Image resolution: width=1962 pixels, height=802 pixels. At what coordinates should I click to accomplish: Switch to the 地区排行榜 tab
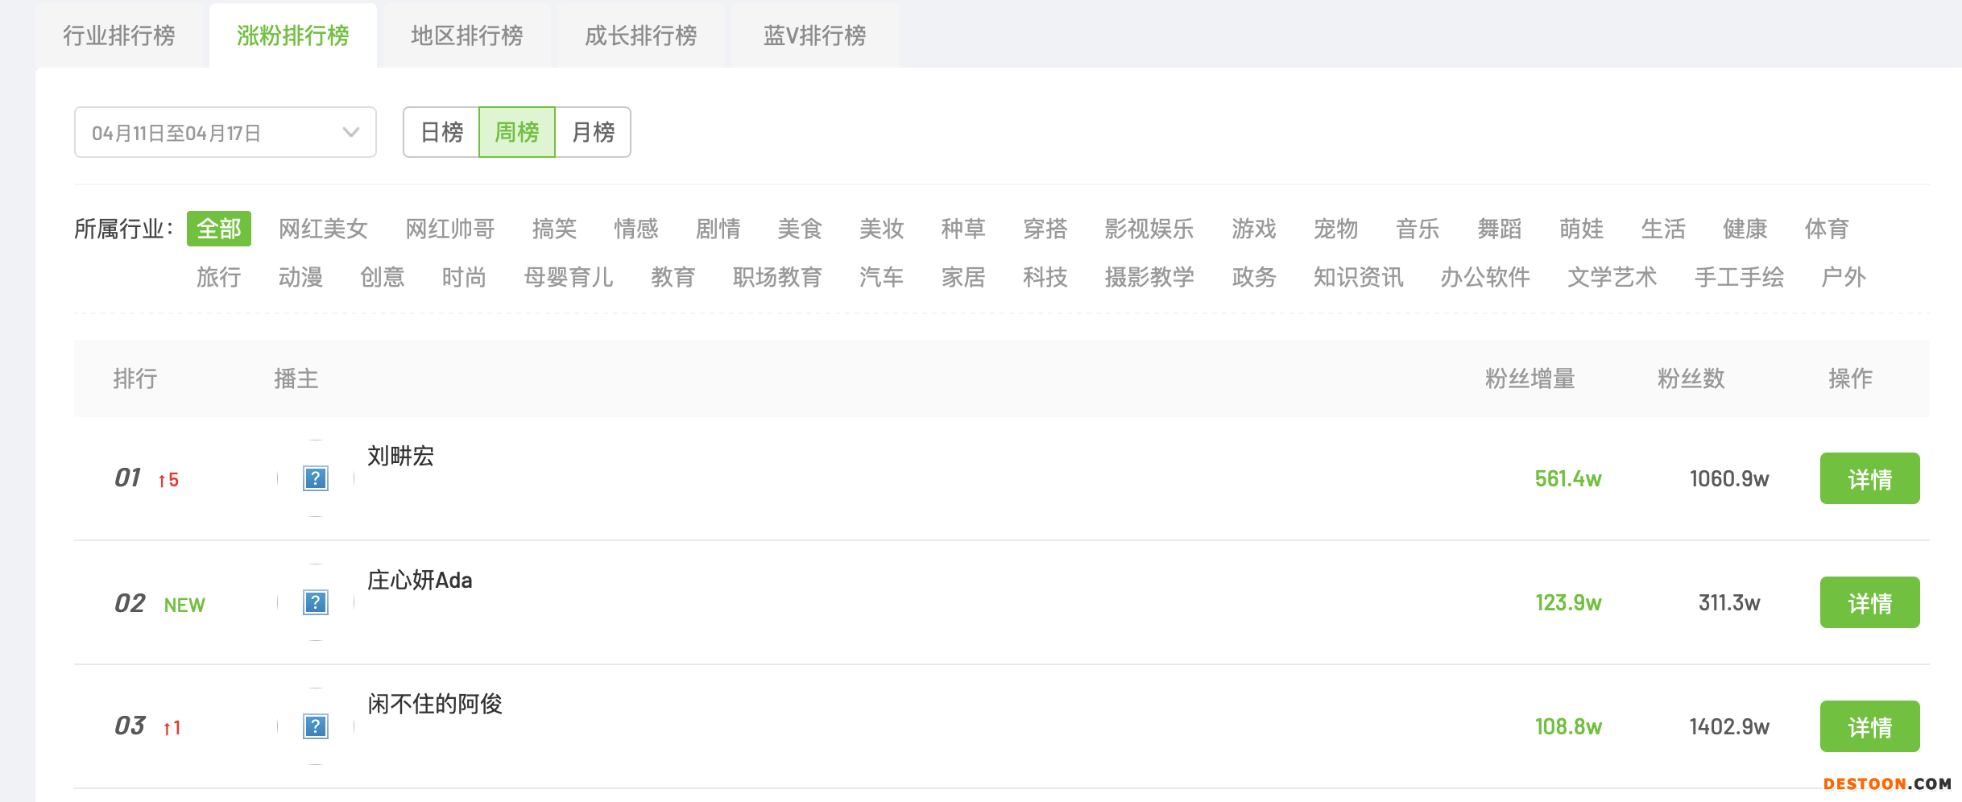(467, 35)
